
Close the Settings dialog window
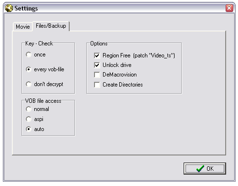click(229, 8)
